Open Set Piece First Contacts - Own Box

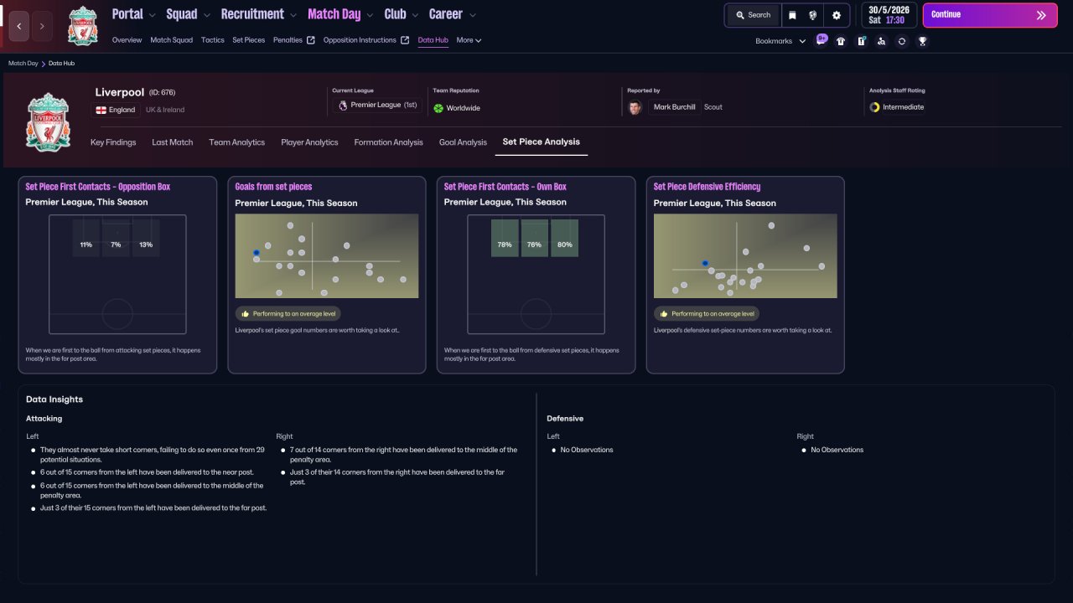click(505, 187)
